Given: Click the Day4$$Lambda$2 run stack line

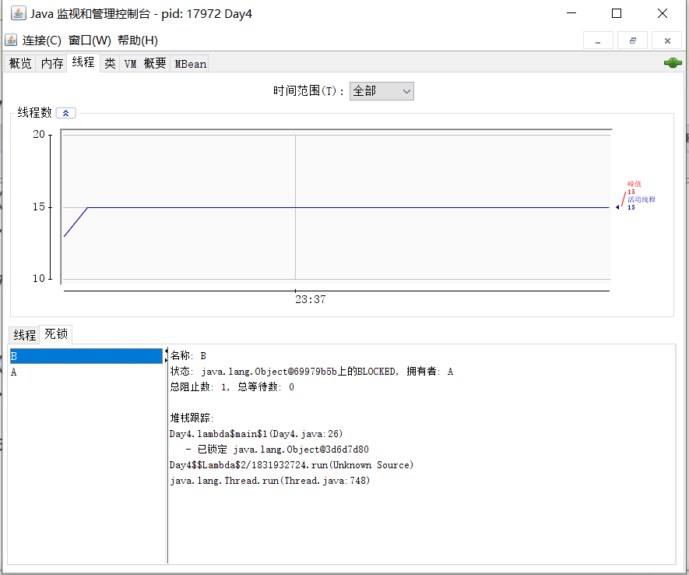Looking at the screenshot, I should 291,465.
